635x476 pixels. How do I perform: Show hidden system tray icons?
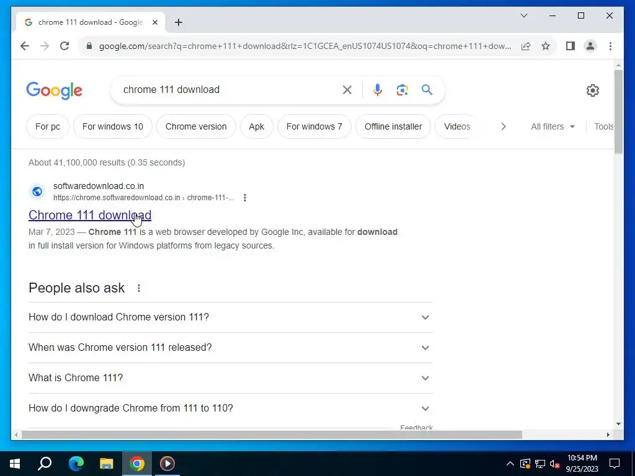click(510, 464)
